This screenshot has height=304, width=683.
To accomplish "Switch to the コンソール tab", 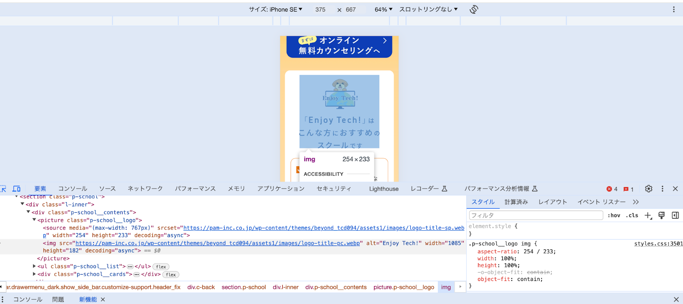I will (x=73, y=188).
